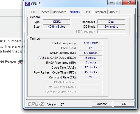Show the About tab
Viewport: 140px width, 114px height.
(113, 12)
